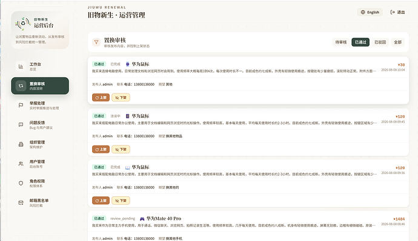Viewport: 418px width, 241px height.
Task: Click 上架 on the ¥30 华为鼠标 card
Action: 101,97
